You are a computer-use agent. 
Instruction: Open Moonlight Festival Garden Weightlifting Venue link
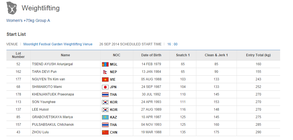click(x=58, y=44)
